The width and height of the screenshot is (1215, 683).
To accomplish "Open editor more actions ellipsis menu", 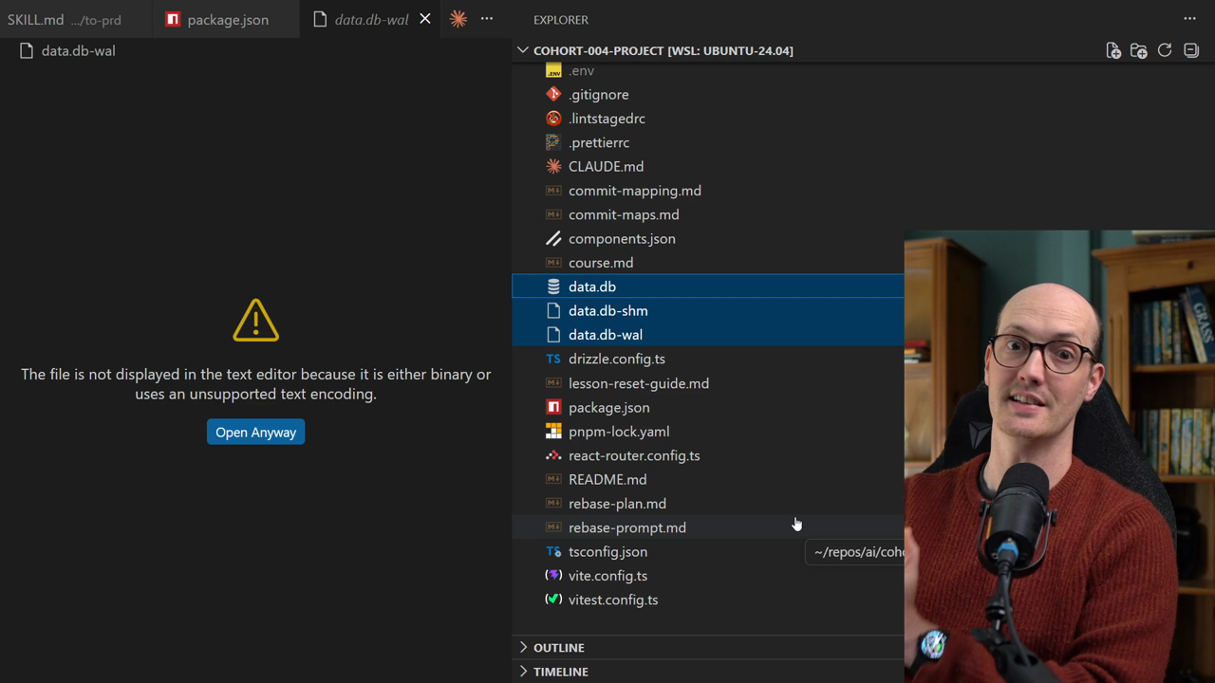I will click(487, 19).
